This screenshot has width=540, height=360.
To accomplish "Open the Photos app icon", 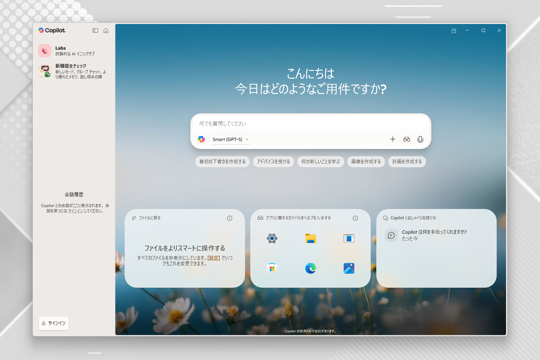I will [348, 268].
